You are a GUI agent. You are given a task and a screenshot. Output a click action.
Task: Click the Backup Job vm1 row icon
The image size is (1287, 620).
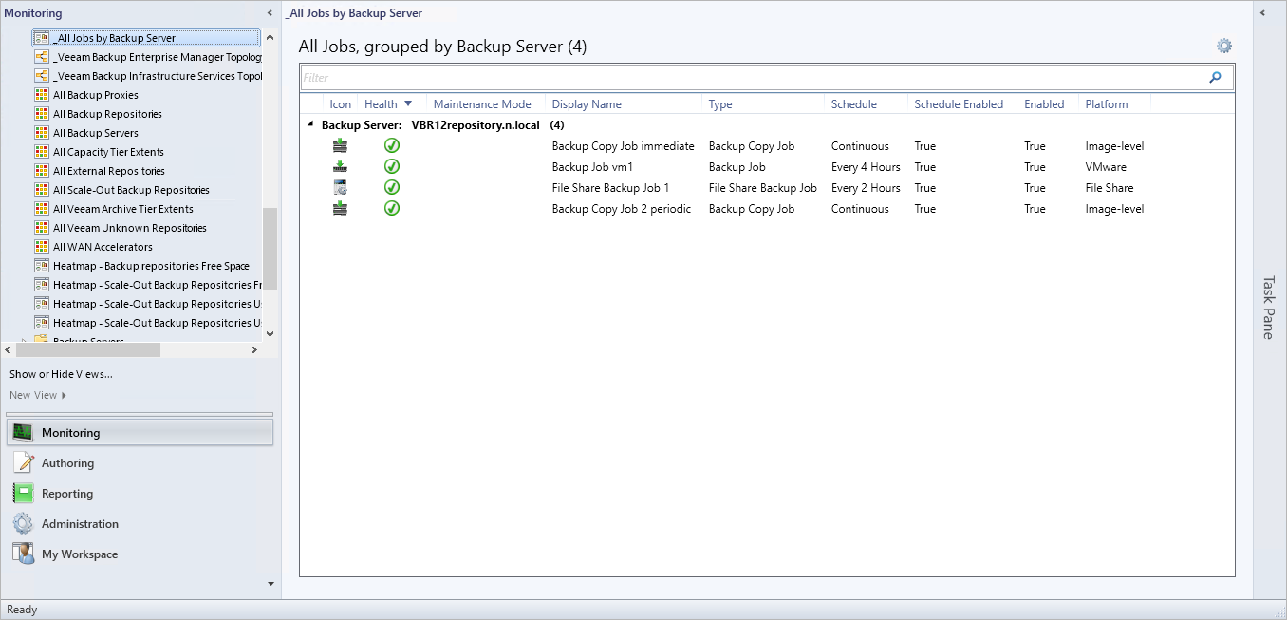[x=340, y=167]
